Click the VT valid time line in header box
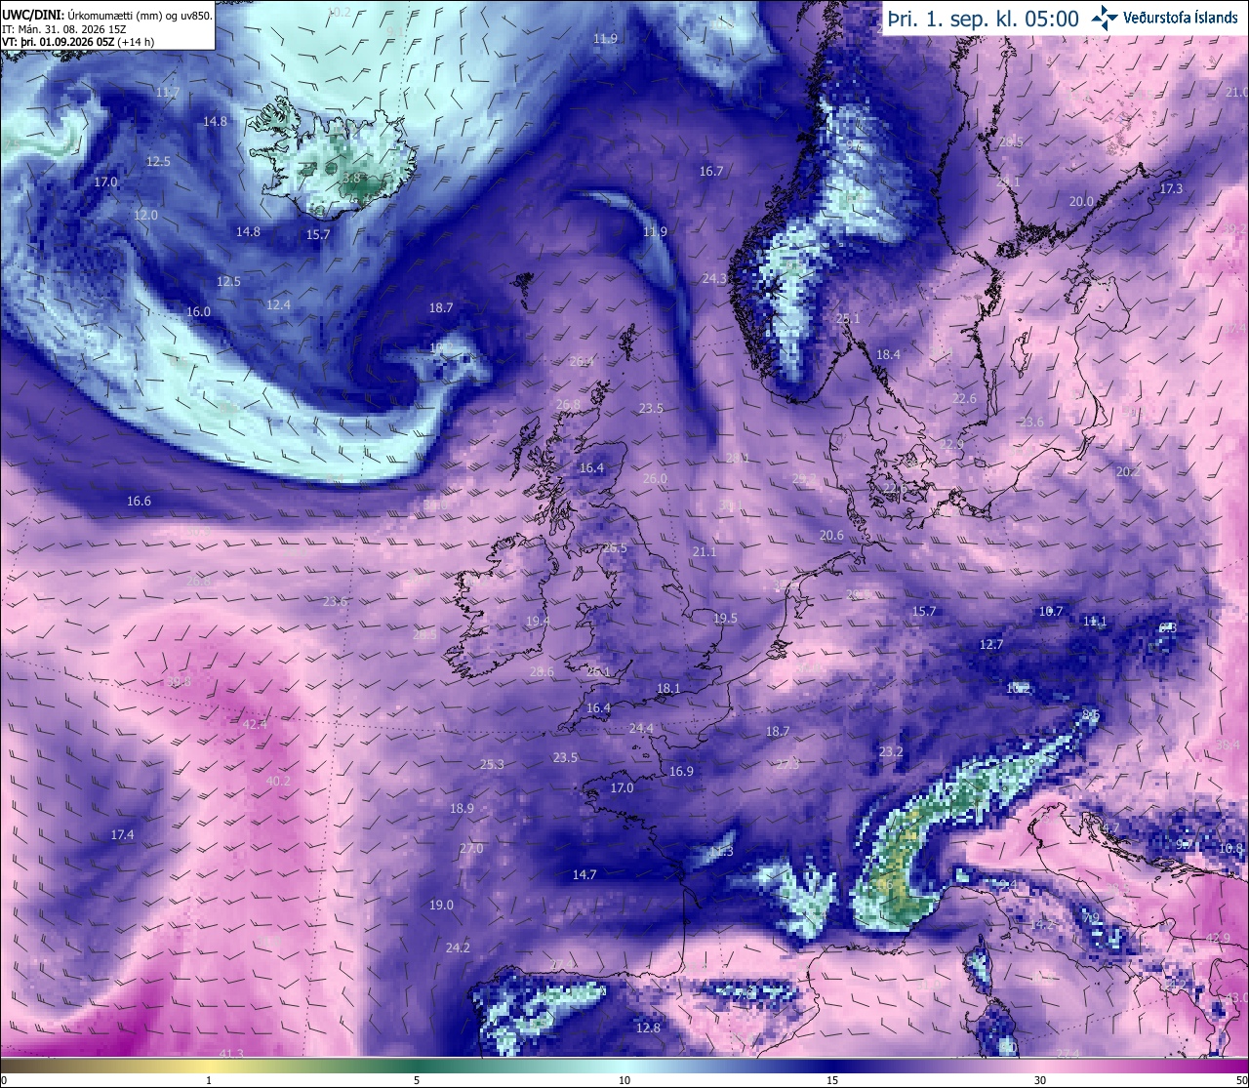This screenshot has height=1088, width=1249. (x=78, y=42)
